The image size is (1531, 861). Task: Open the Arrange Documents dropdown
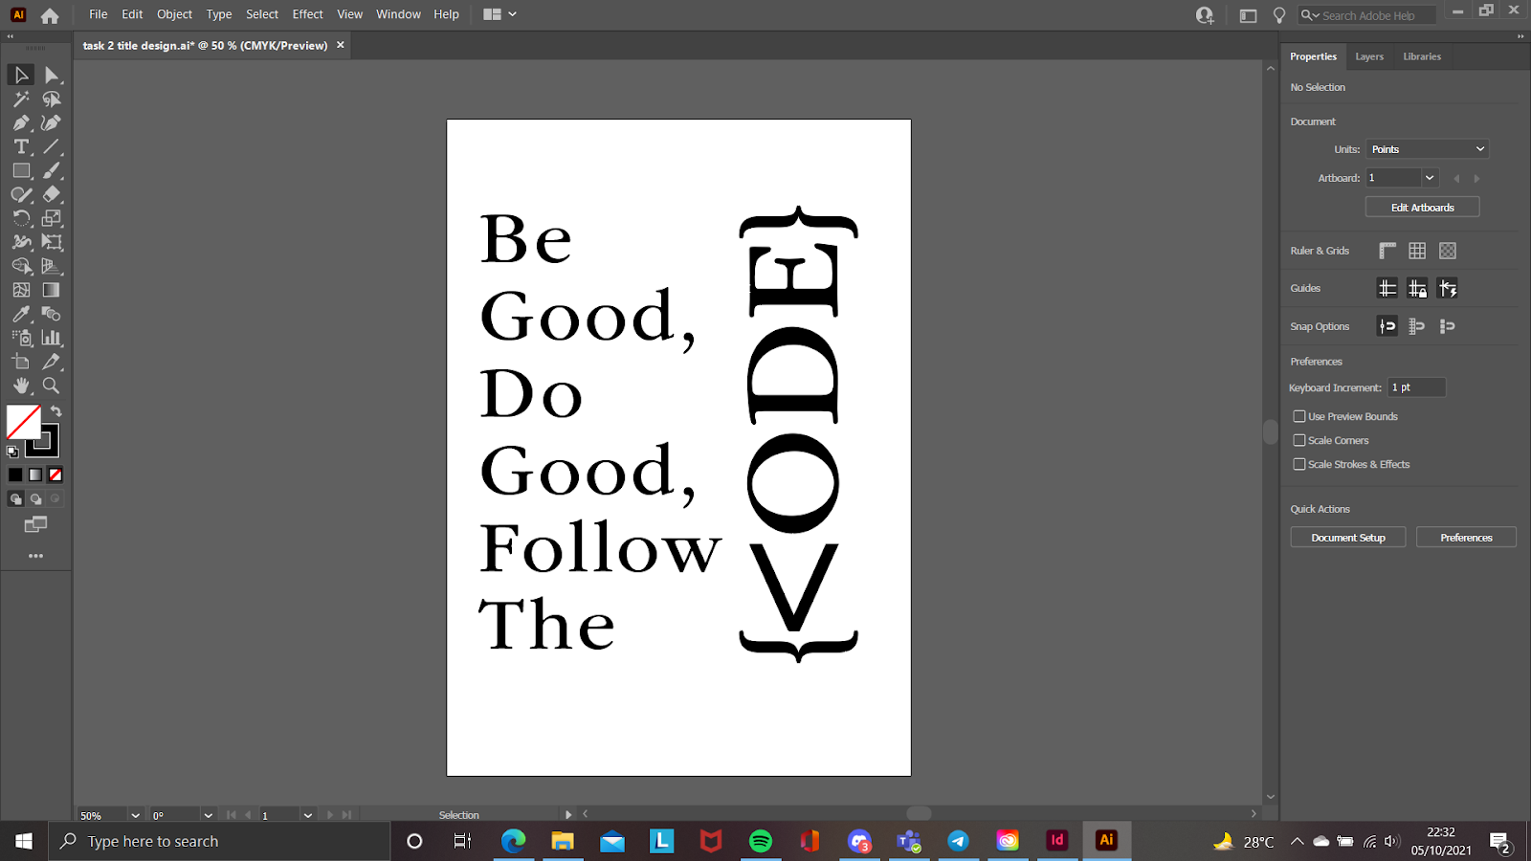tap(499, 14)
